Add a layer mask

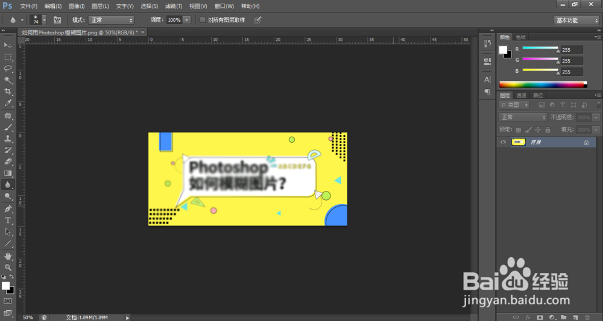click(x=540, y=317)
